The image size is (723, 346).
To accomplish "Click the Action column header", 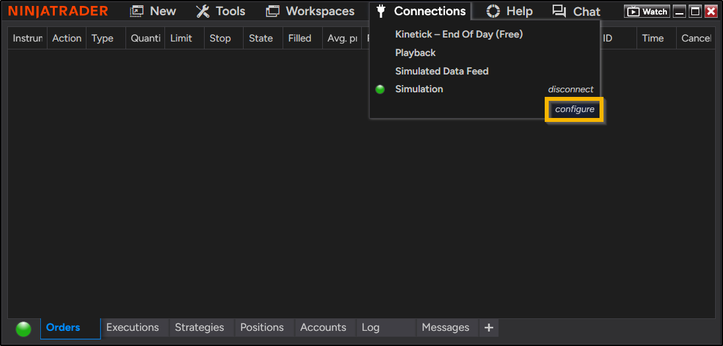I will [67, 38].
